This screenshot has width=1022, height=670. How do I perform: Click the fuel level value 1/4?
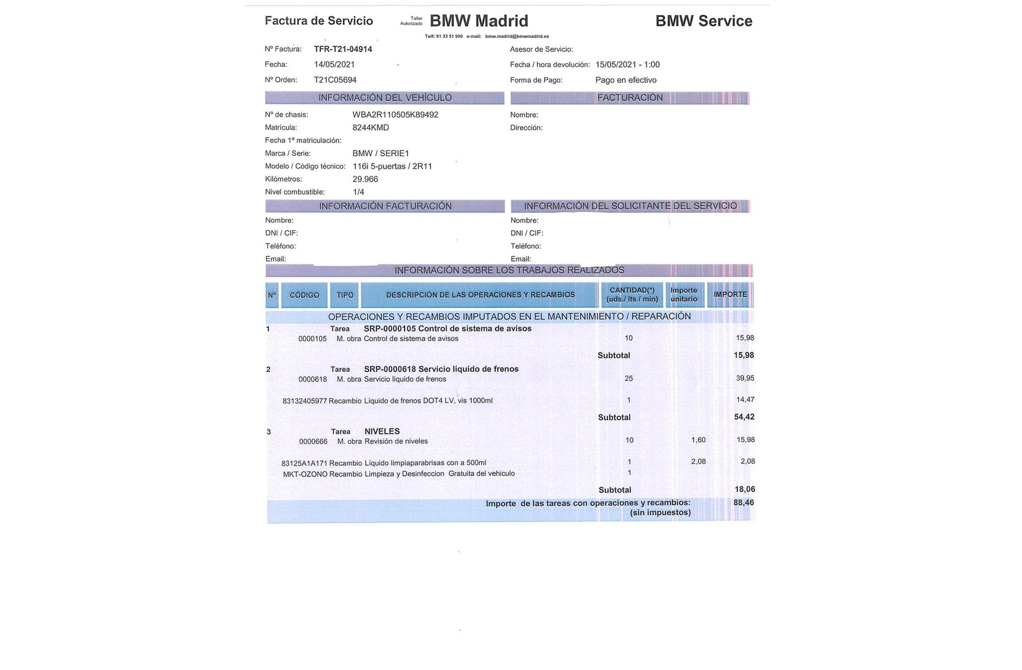click(358, 192)
